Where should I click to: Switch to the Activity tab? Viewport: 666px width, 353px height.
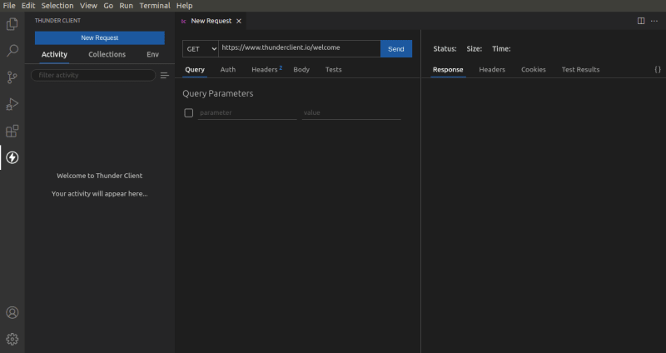(54, 54)
